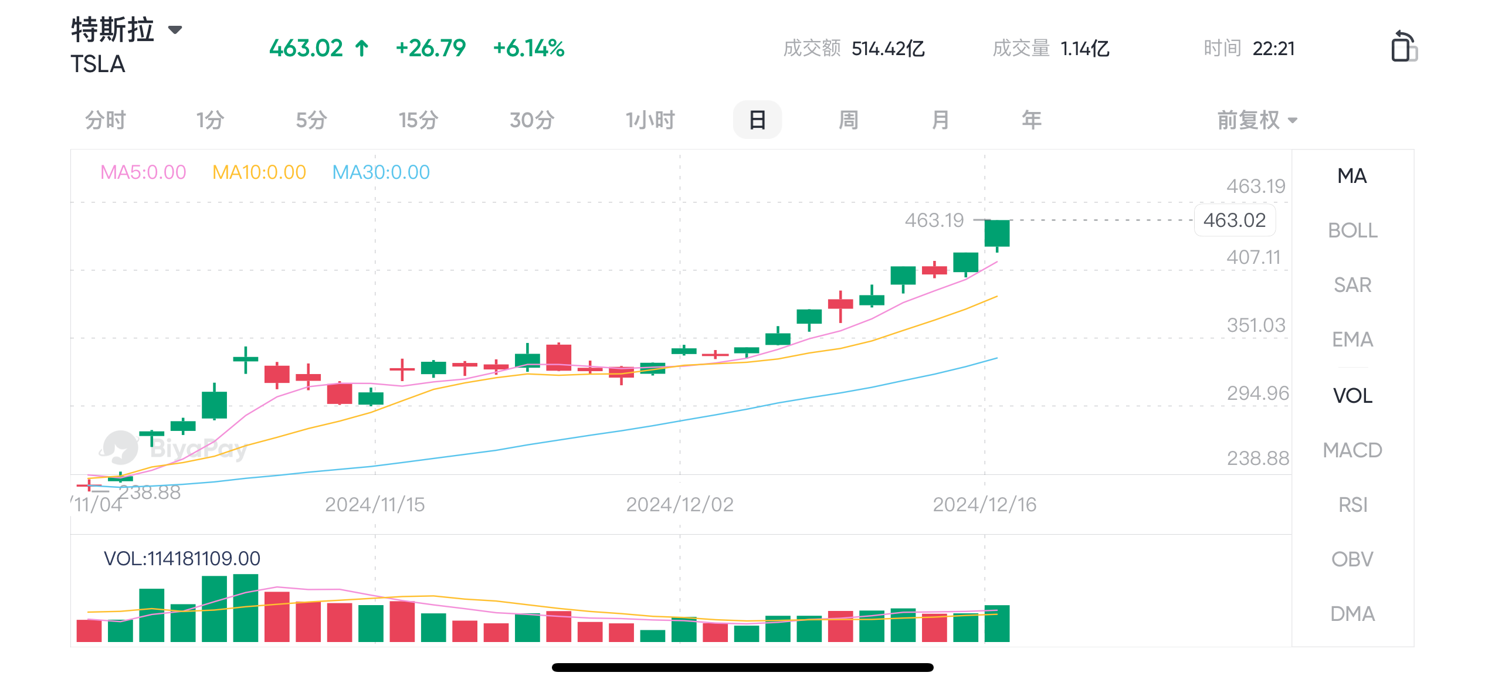The image size is (1485, 686).
Task: Tap the 成交量 1.14亿 volume value
Action: pos(1050,48)
